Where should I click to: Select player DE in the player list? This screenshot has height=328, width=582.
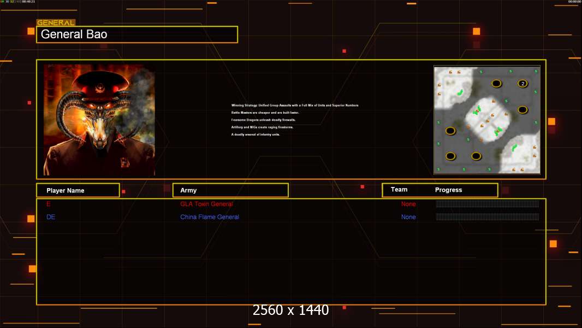pyautogui.click(x=51, y=217)
